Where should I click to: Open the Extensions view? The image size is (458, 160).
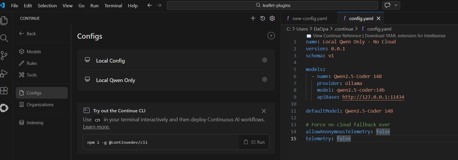tap(4, 90)
